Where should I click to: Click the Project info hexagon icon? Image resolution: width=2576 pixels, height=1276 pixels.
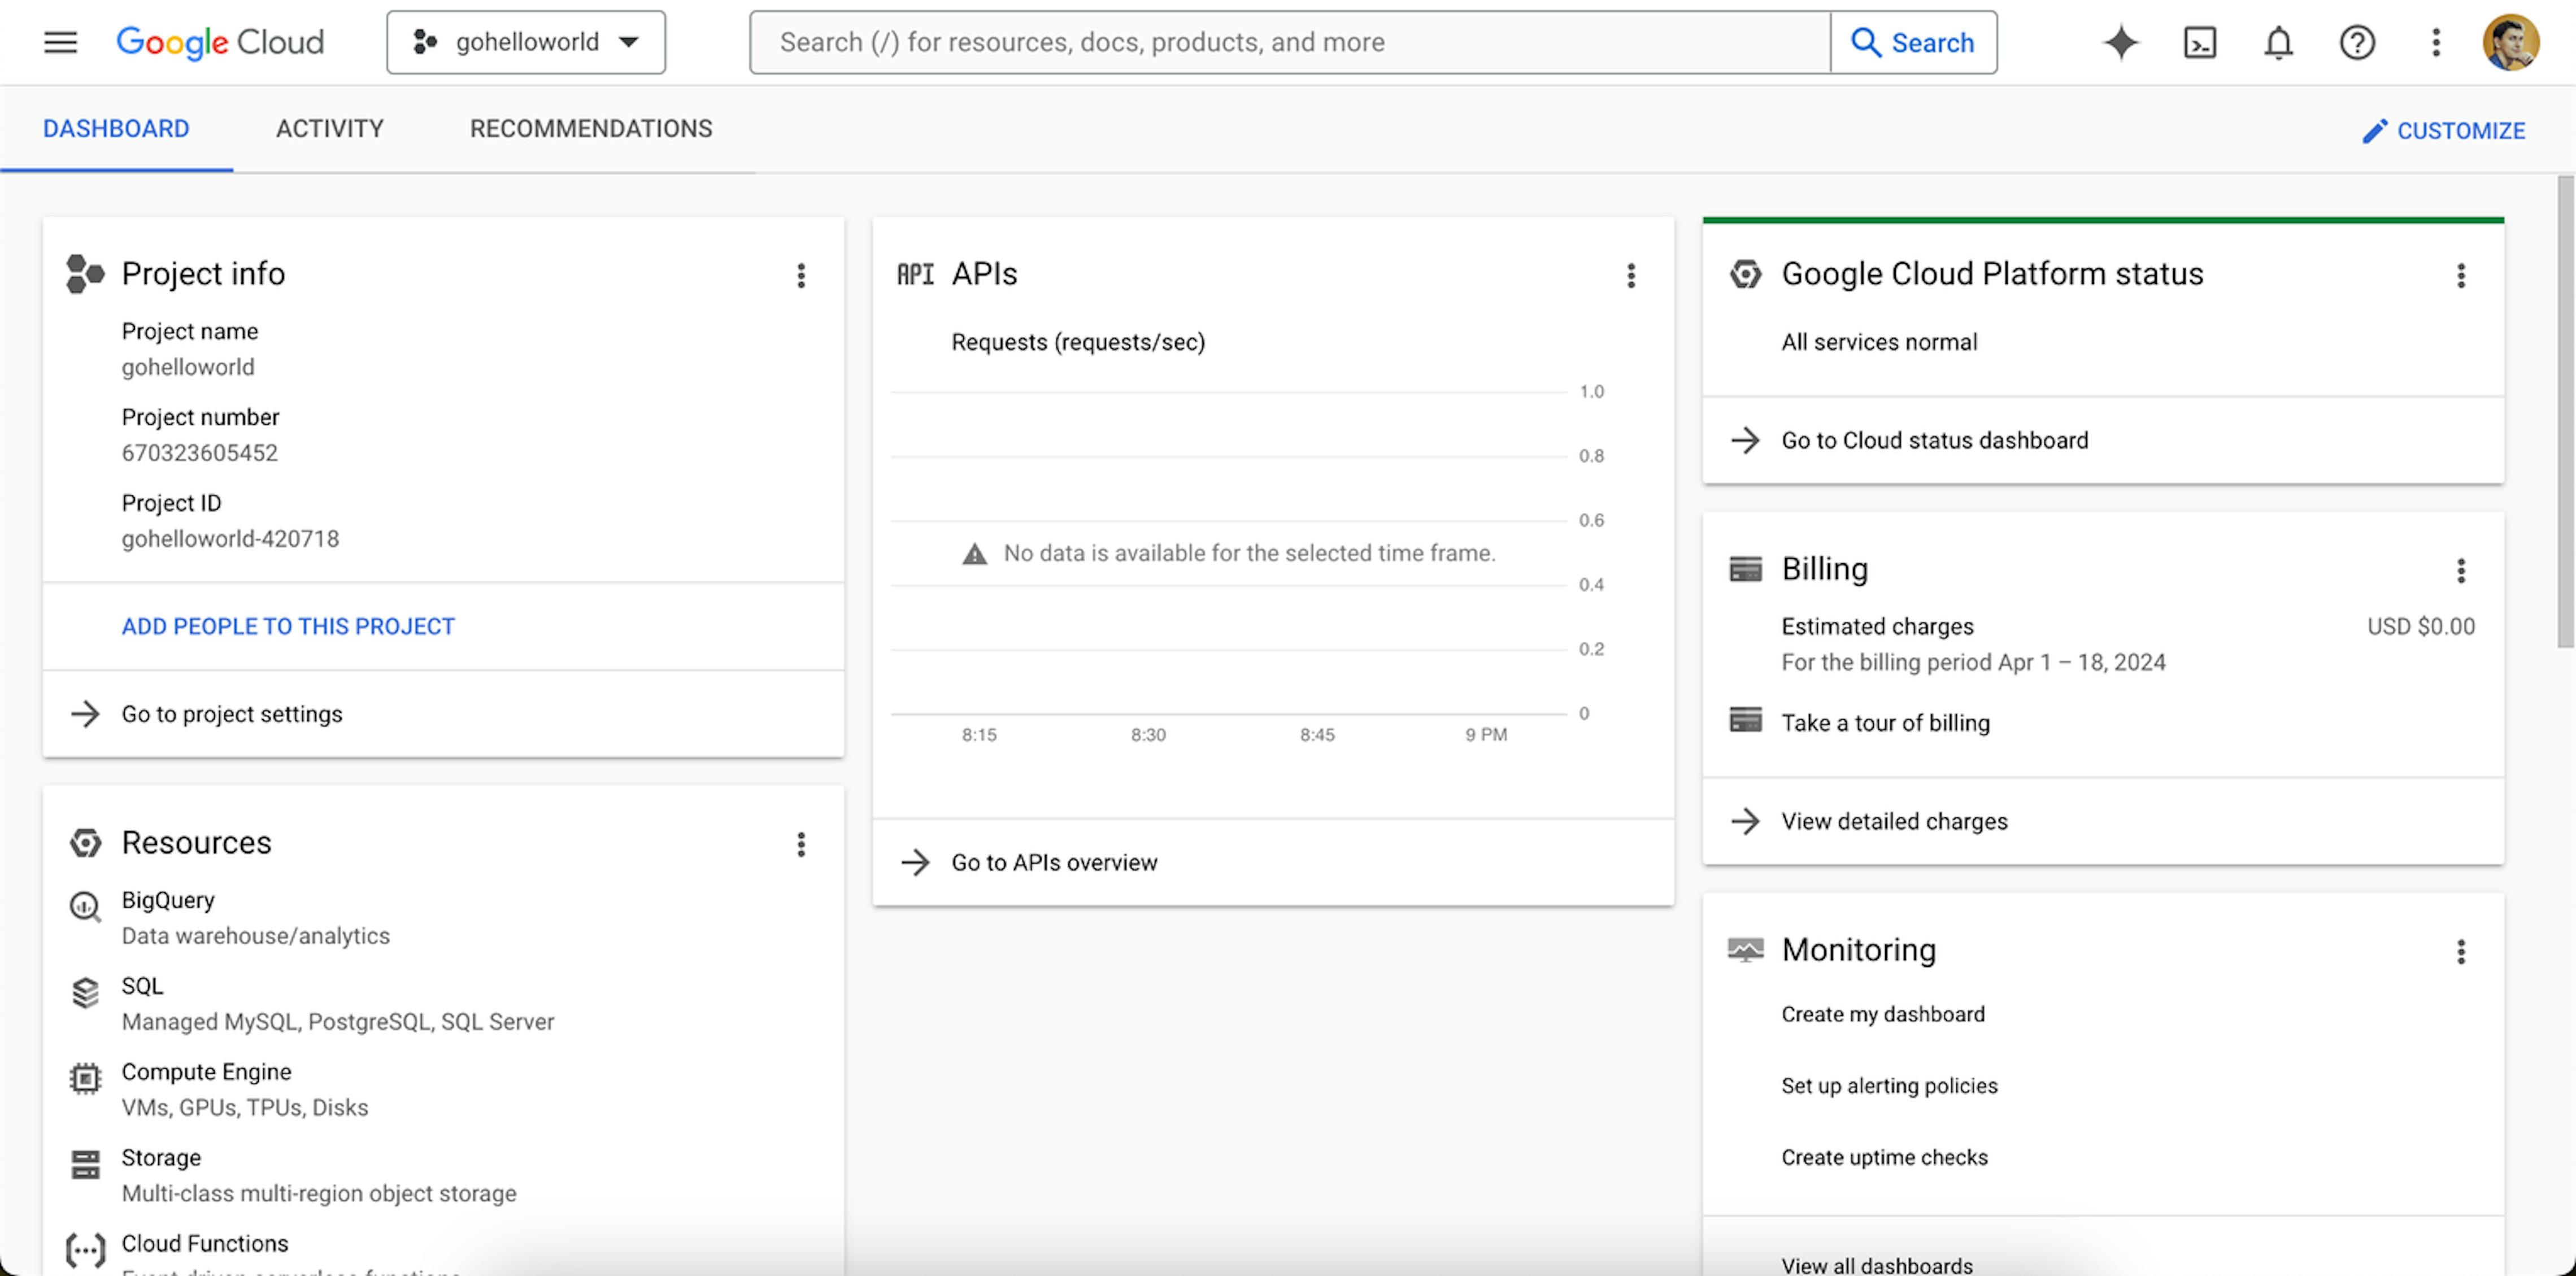tap(85, 273)
